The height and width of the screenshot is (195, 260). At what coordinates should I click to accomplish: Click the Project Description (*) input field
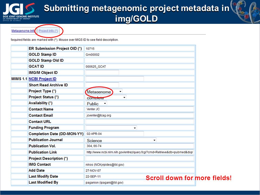click(x=140, y=158)
